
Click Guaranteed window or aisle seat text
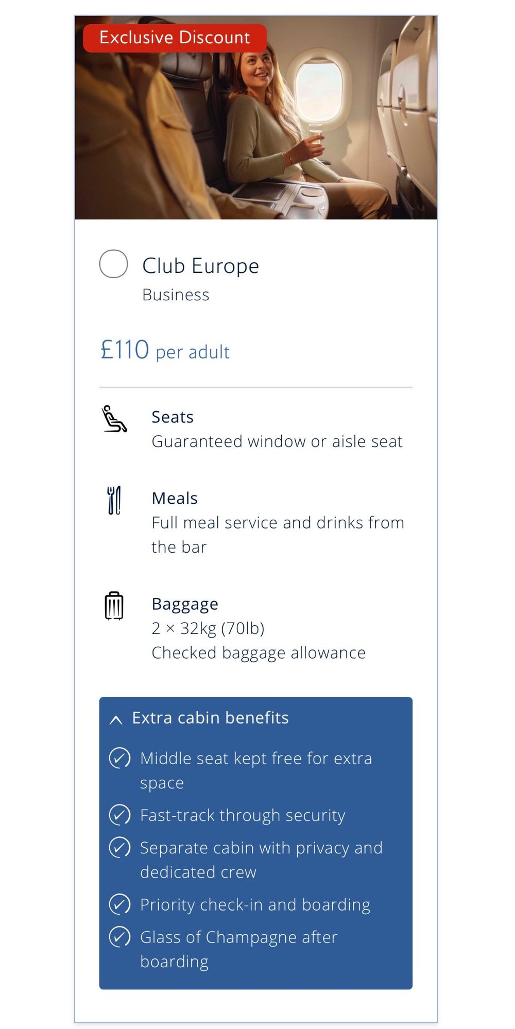pos(277,442)
